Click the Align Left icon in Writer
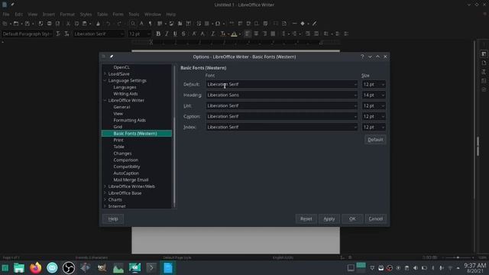This screenshot has height=275, width=489. click(248, 34)
